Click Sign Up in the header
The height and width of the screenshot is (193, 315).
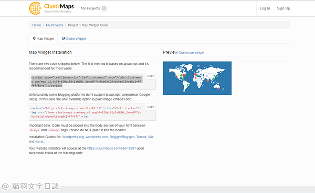click(x=283, y=8)
